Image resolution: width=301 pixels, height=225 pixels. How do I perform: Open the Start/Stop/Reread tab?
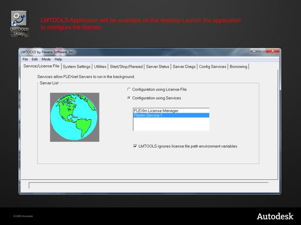click(126, 67)
